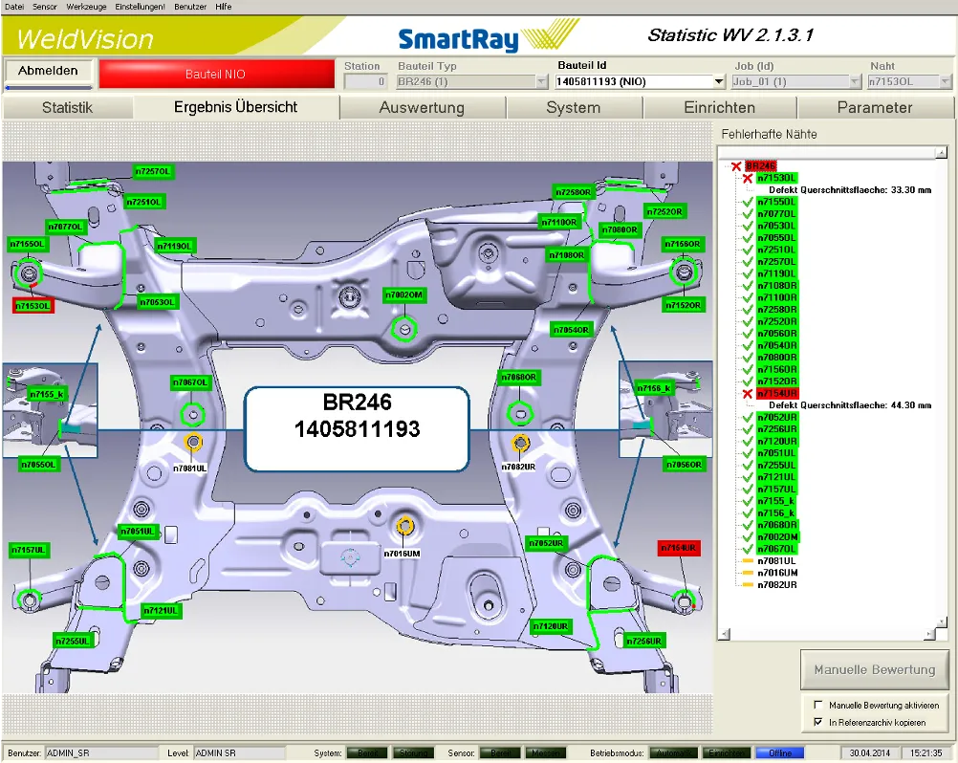The height and width of the screenshot is (763, 958).
Task: Select the orange weld marker above n7016UM
Action: tap(404, 525)
